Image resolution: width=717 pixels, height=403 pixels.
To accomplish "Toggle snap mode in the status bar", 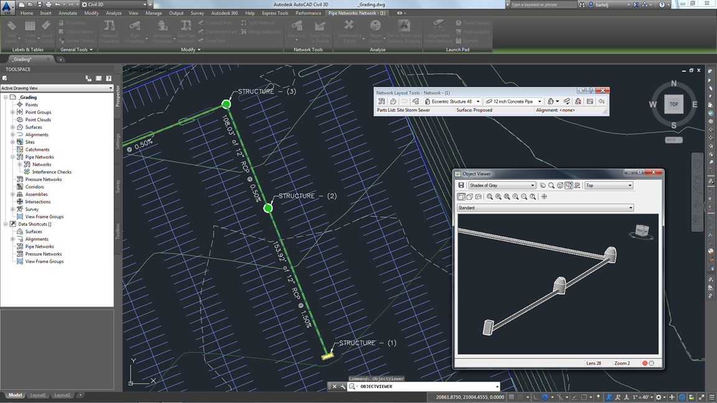I will click(x=520, y=397).
